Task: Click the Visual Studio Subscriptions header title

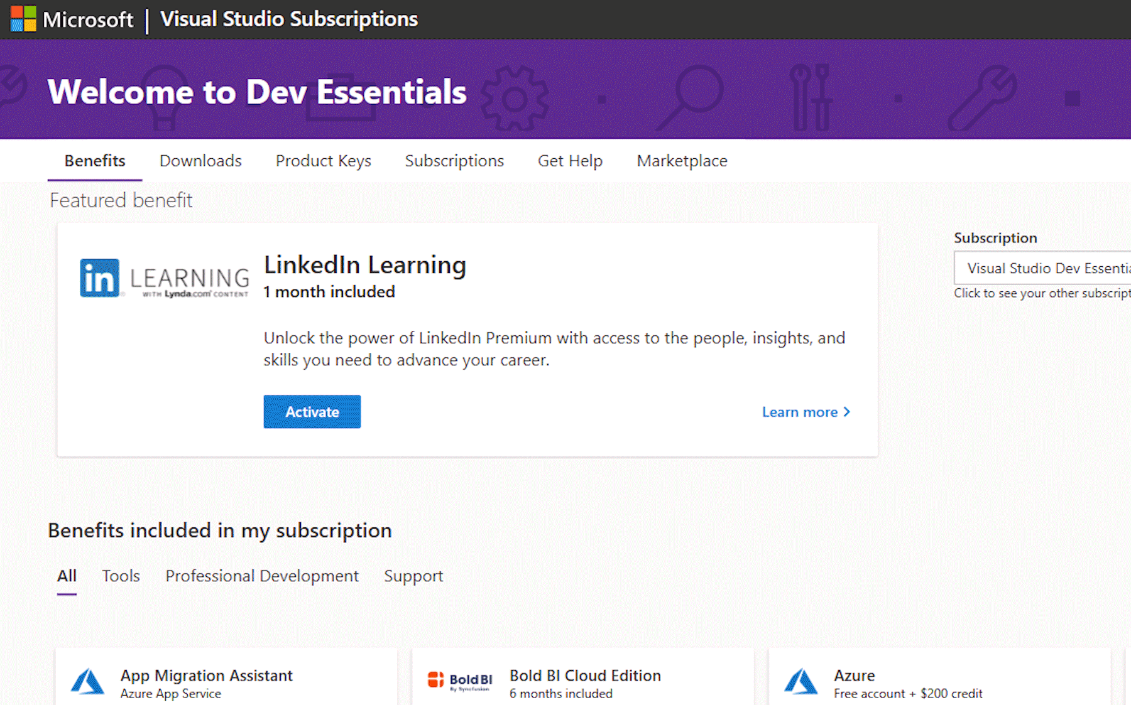Action: (x=289, y=19)
